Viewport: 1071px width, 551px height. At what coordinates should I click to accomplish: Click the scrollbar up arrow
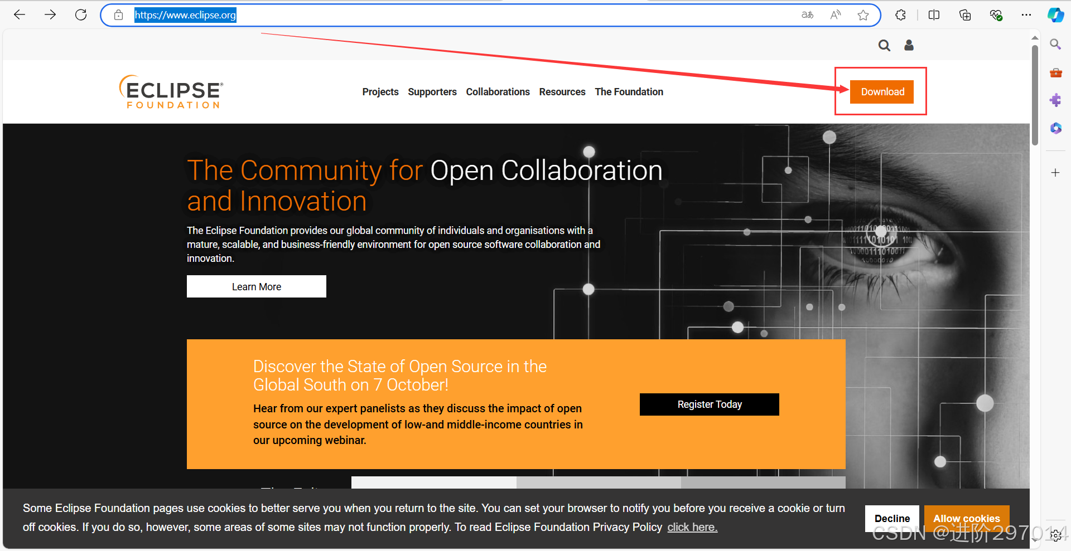[1035, 38]
